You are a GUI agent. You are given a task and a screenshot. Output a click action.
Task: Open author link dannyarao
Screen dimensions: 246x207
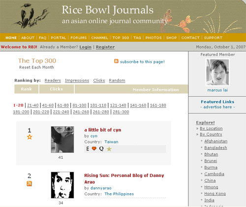101,188
